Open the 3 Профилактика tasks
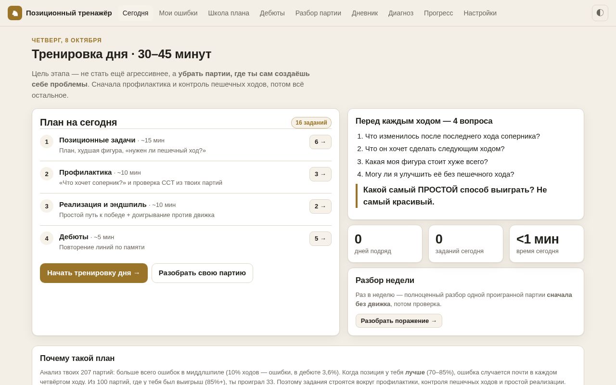The height and width of the screenshot is (385, 616). pos(321,174)
